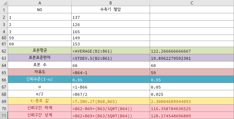This screenshot has height=119, width=234.
Task: Select row 69 header
Action: (x=4, y=101)
